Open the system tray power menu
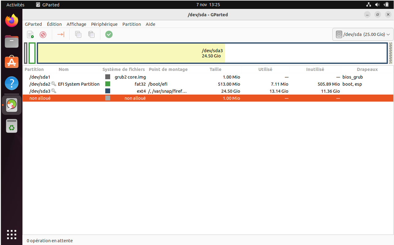This screenshot has width=394, height=245. [386, 5]
